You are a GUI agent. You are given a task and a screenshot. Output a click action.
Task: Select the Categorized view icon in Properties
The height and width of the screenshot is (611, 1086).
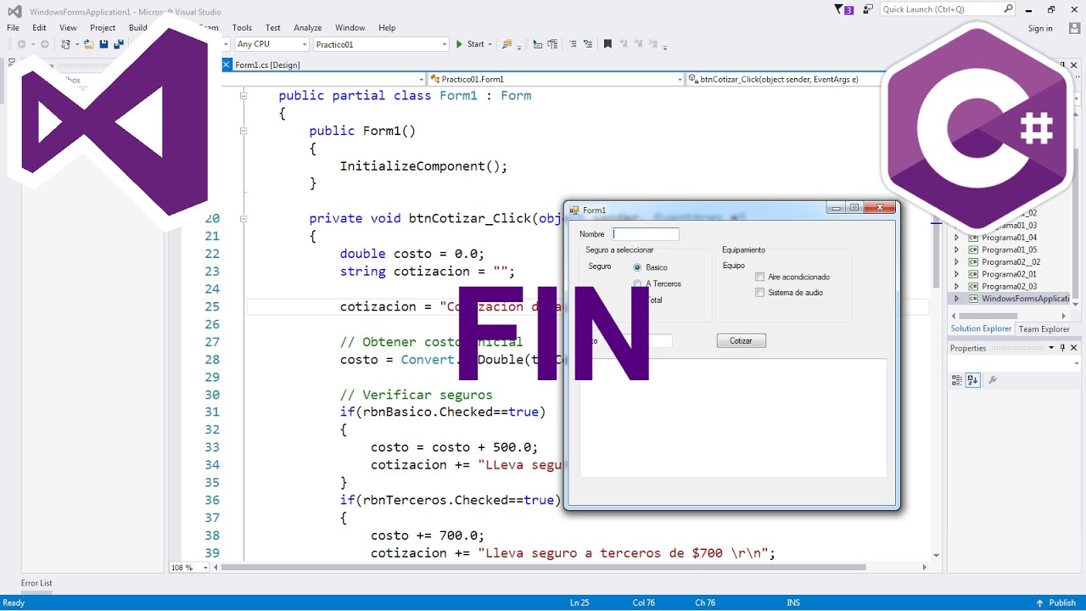click(x=957, y=380)
